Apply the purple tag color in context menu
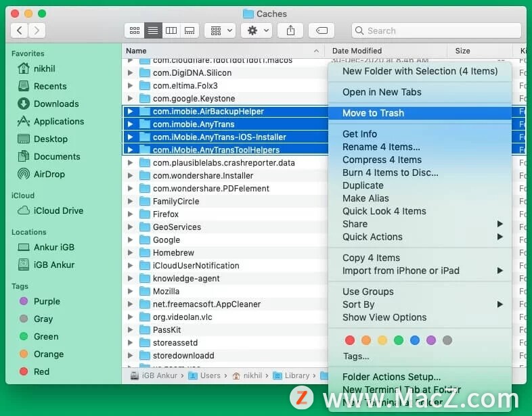 tap(431, 340)
